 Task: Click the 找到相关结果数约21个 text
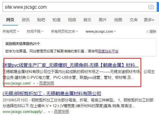pos(23,44)
